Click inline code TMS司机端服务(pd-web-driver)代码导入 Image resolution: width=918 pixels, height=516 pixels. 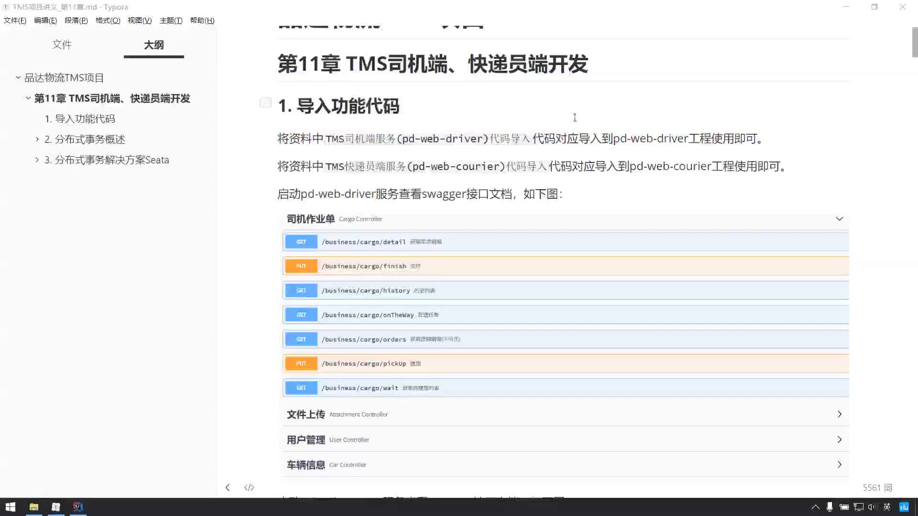428,139
